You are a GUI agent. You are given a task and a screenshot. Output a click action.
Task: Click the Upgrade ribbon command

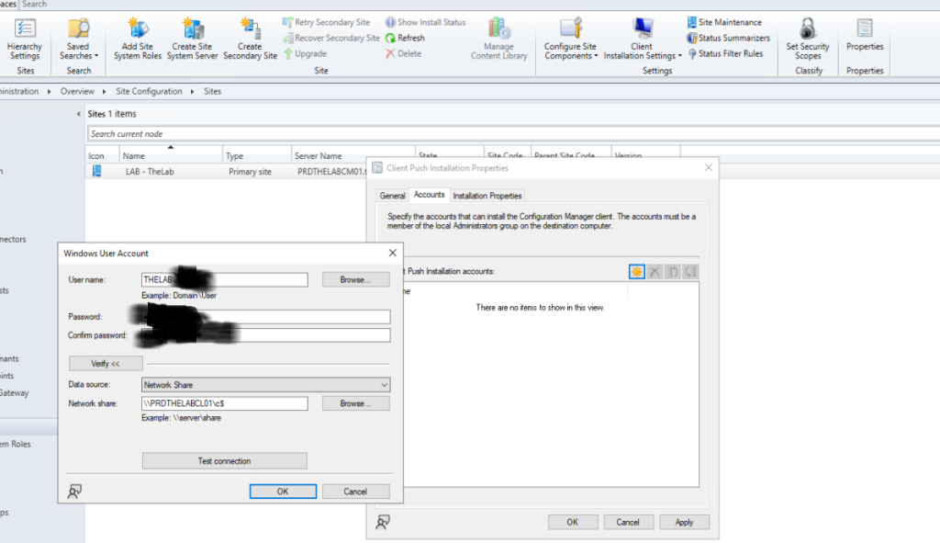click(305, 53)
